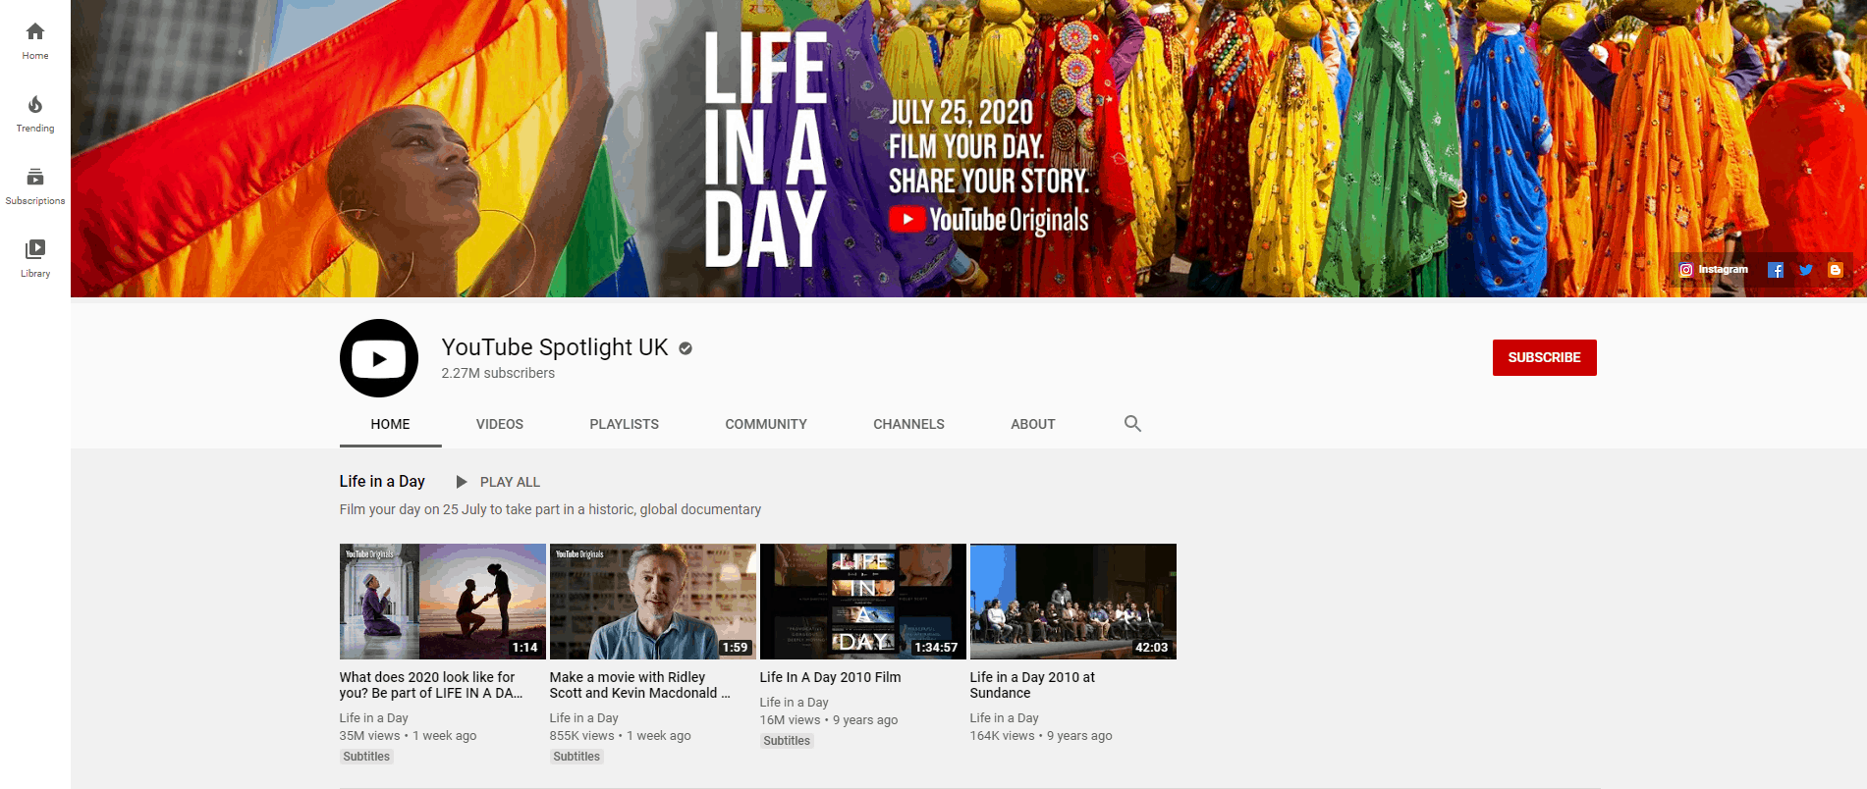
Task: Open the Playlists tab
Action: pyautogui.click(x=624, y=424)
